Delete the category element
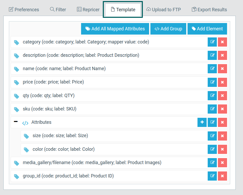 pos(222,42)
